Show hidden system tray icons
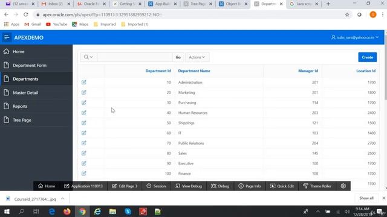 tap(317, 212)
